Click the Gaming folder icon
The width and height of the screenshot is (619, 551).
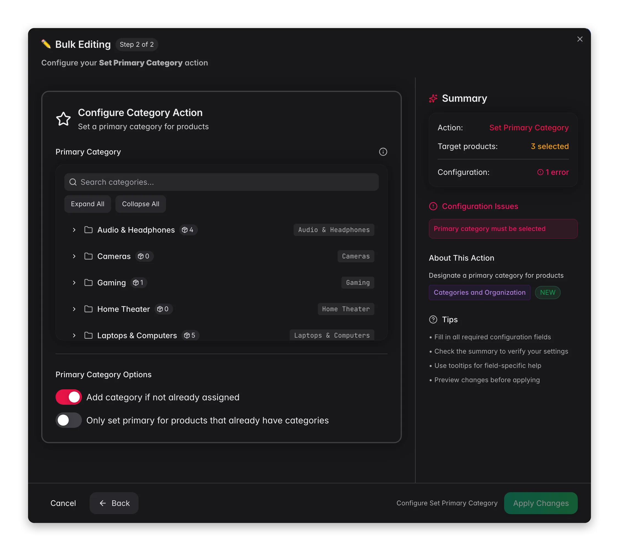pyautogui.click(x=89, y=283)
